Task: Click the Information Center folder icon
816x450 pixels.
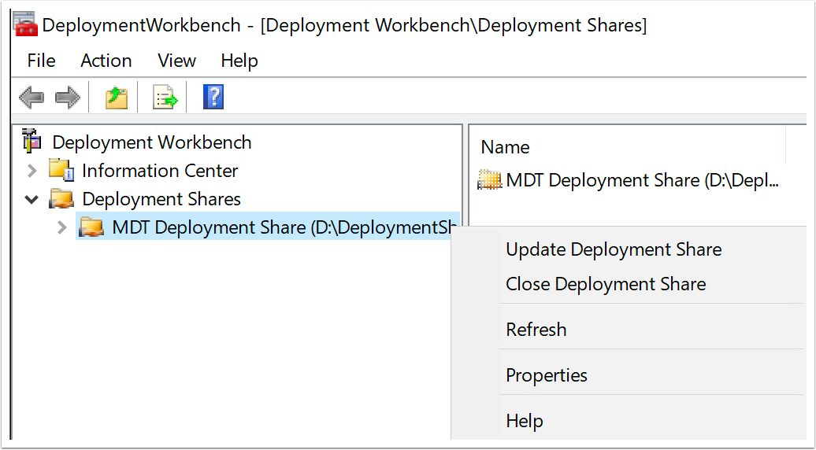Action: point(61,170)
